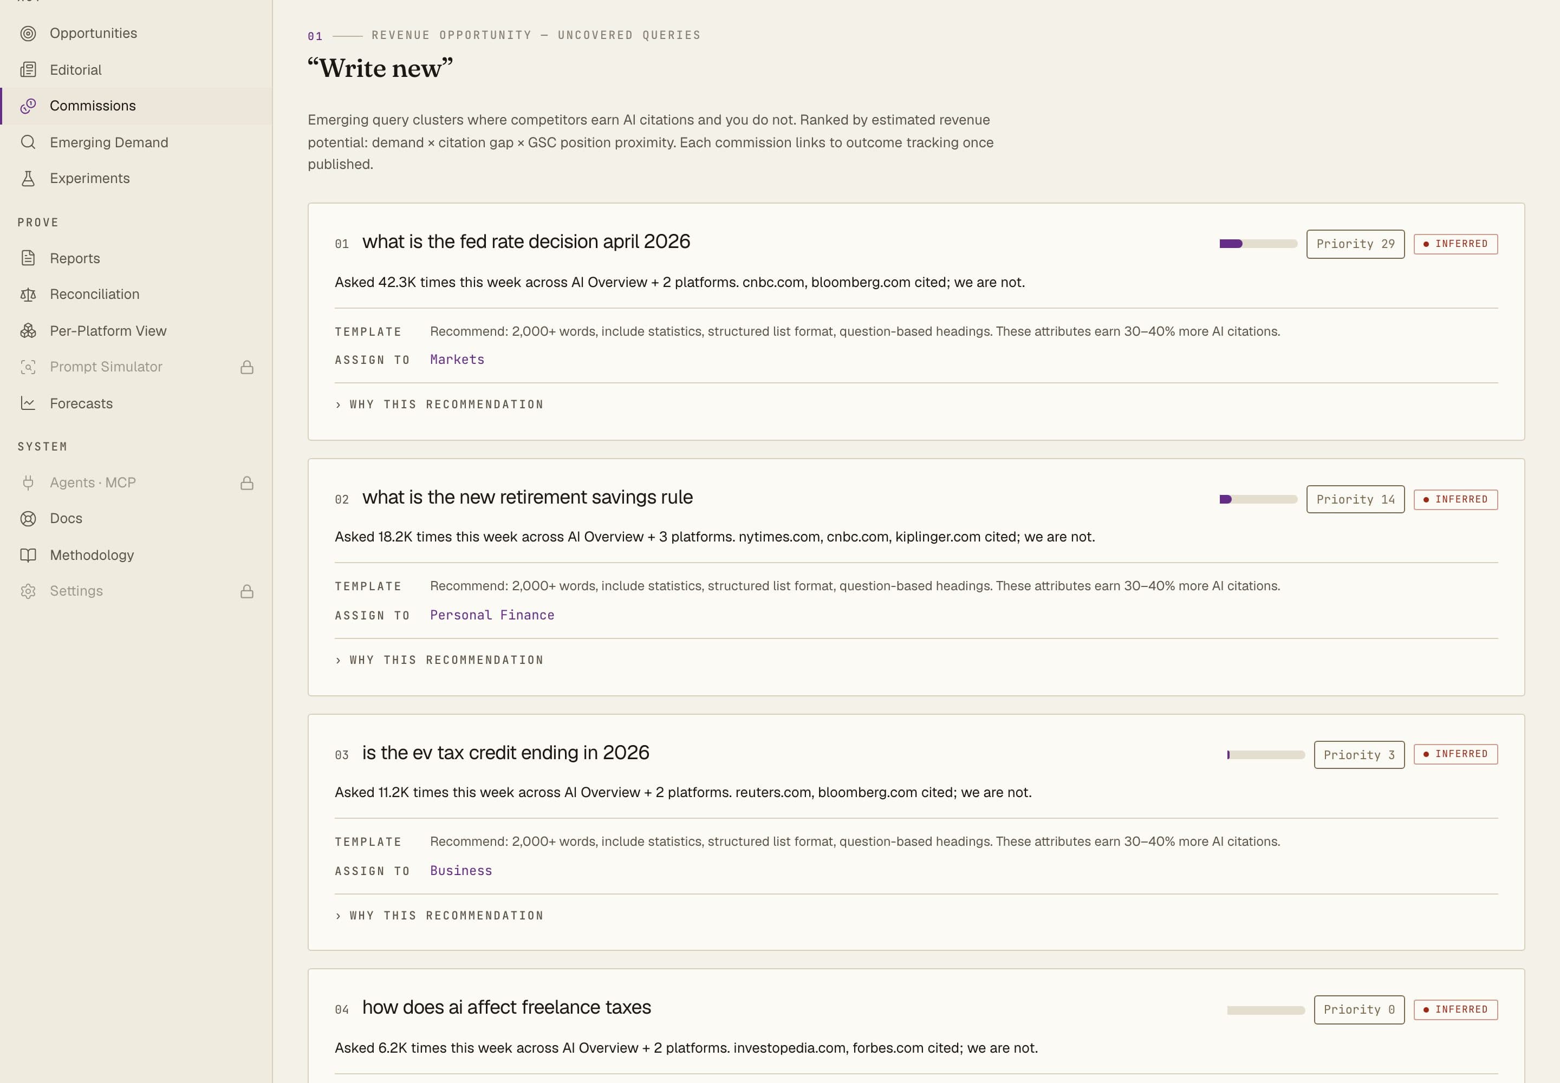Click the priority bar for retirement savings query
The image size is (1560, 1083).
pos(1258,499)
